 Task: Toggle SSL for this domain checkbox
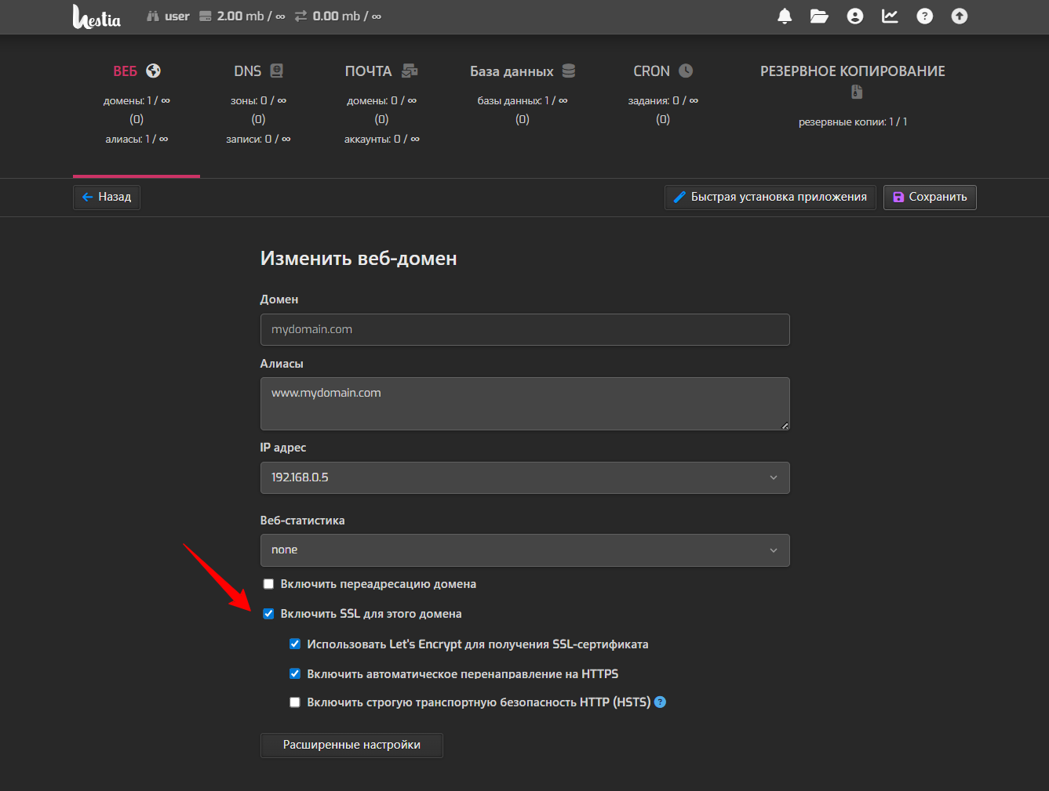268,614
